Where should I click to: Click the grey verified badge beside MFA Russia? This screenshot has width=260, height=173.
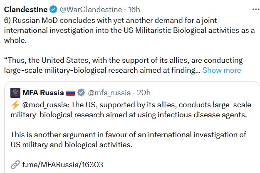82,92
